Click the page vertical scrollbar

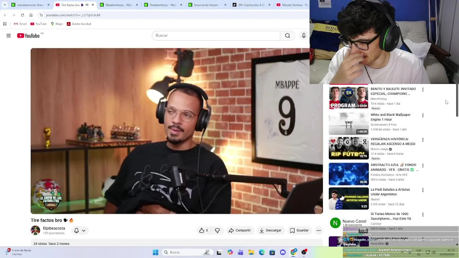457,100
